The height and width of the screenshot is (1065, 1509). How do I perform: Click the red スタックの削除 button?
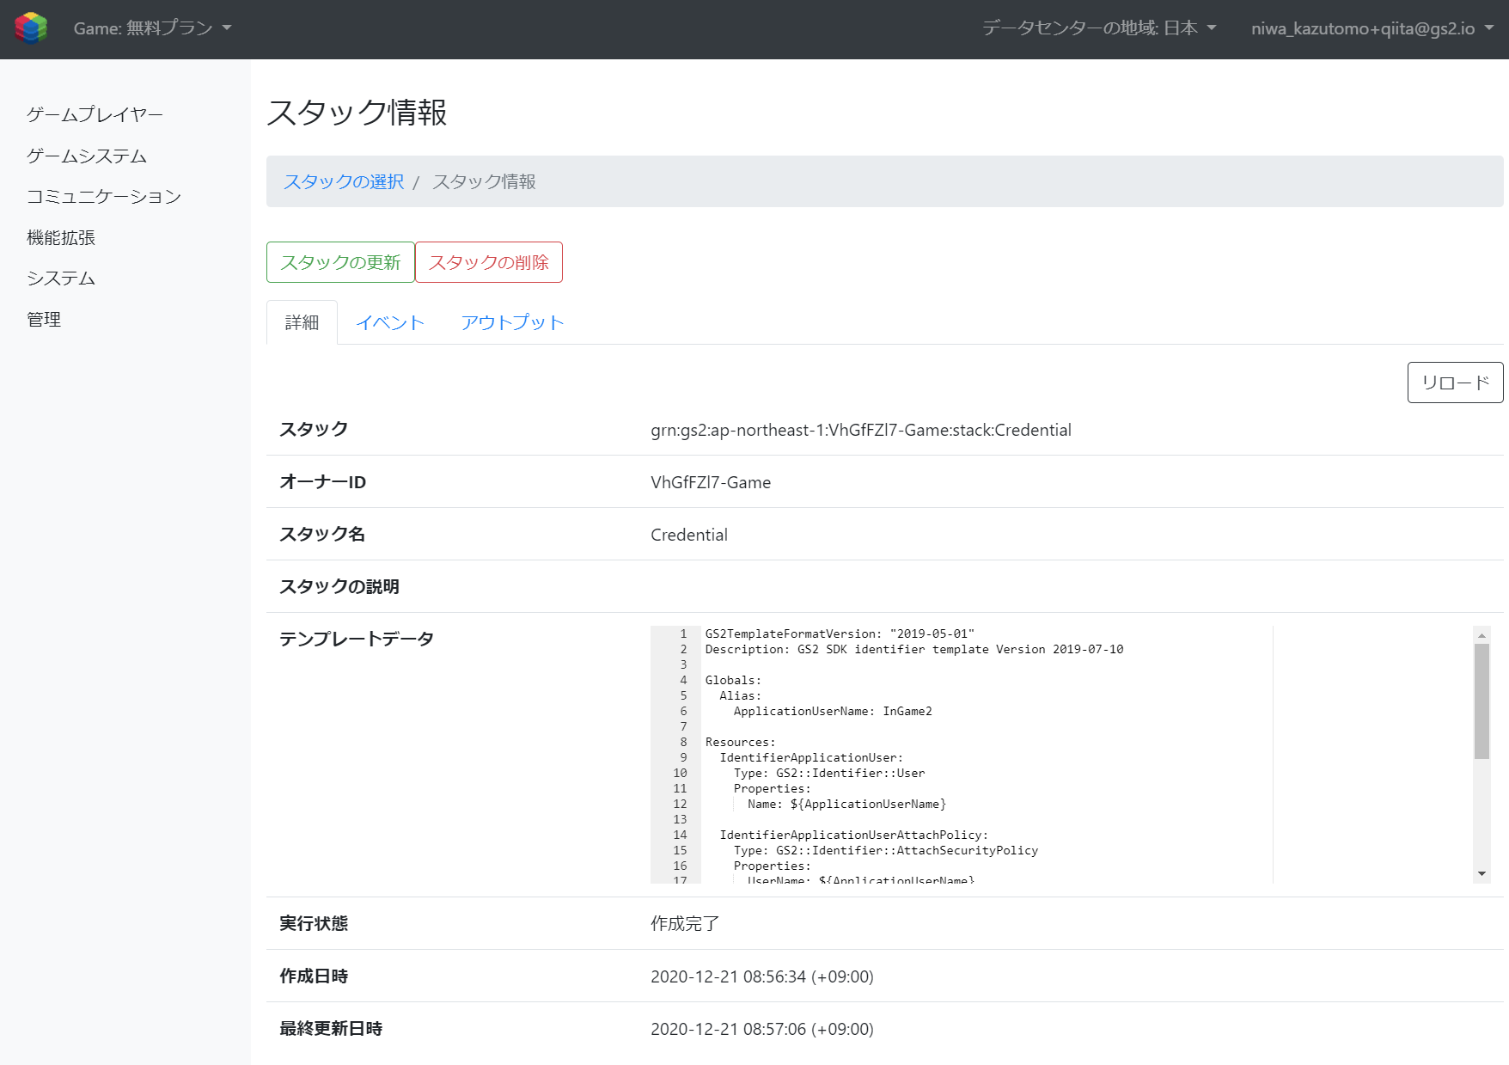click(x=489, y=262)
